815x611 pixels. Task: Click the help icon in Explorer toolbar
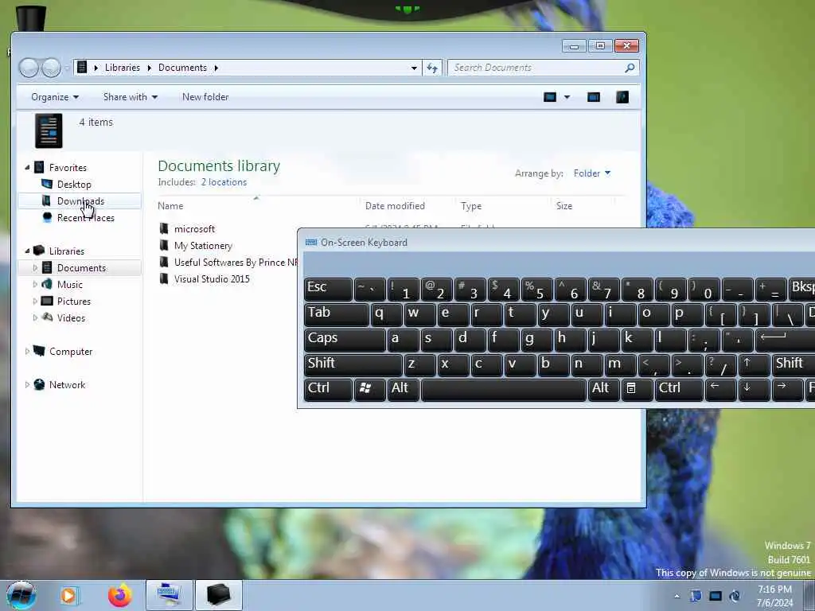[622, 97]
